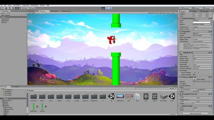Select the Rotate tool in toolbar

(x=10, y=8)
